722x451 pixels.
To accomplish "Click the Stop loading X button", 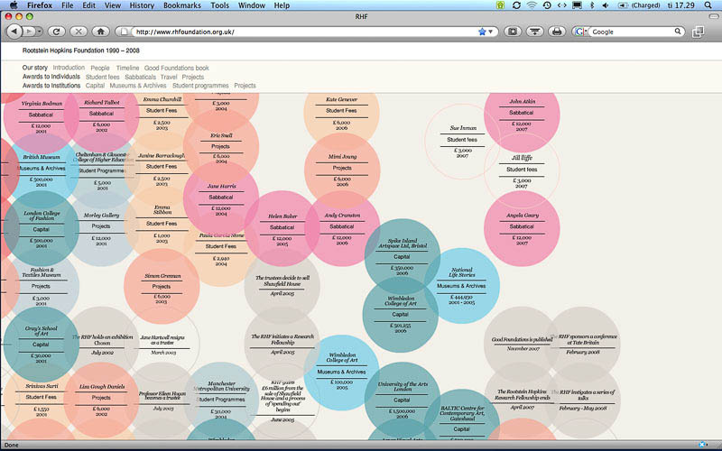I will coord(79,32).
